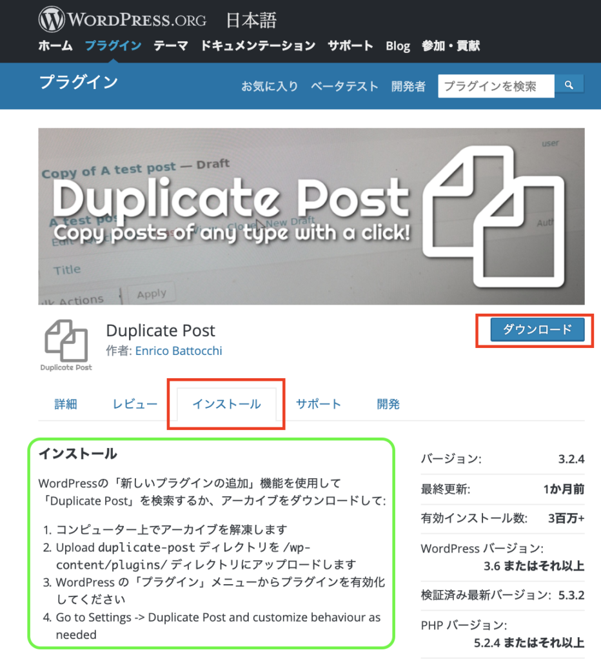
Task: Click the インストール section heading
Action: [78, 454]
